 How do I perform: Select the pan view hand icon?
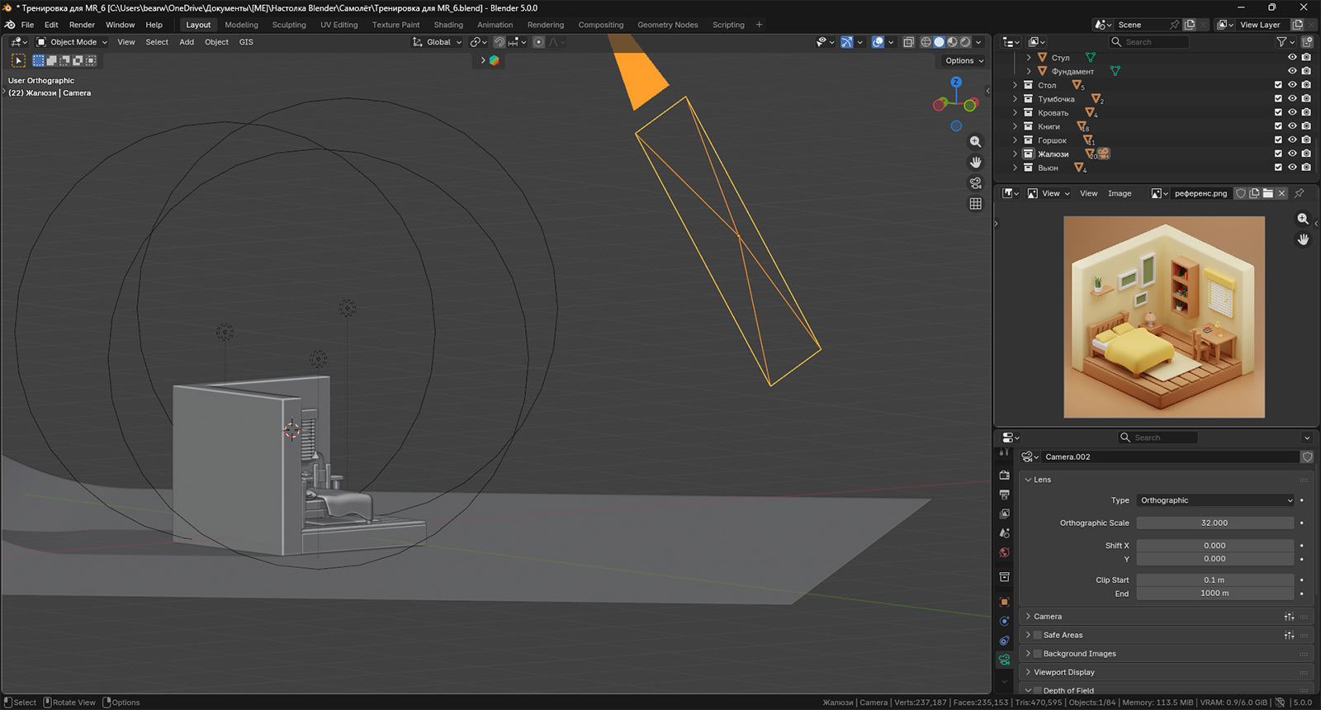click(975, 163)
